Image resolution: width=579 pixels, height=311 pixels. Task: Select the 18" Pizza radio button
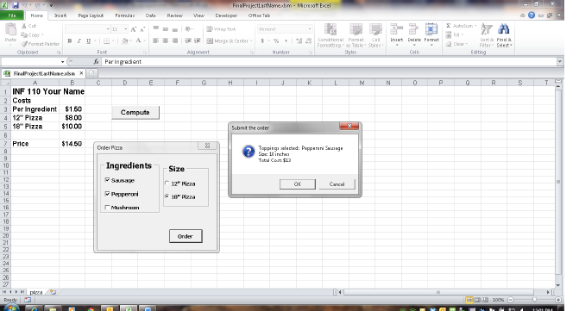click(x=167, y=196)
